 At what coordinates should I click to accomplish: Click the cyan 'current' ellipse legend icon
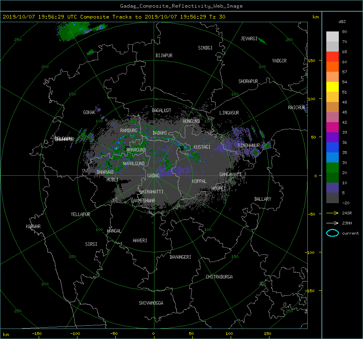332,233
